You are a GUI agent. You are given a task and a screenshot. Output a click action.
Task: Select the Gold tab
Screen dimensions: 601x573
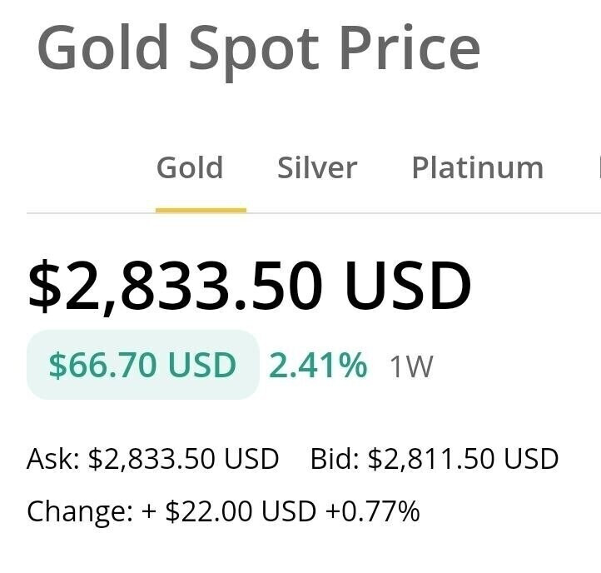coord(190,168)
